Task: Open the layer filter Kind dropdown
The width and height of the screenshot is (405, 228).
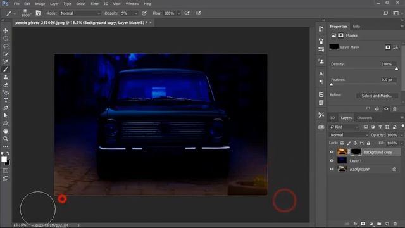Action: point(344,127)
